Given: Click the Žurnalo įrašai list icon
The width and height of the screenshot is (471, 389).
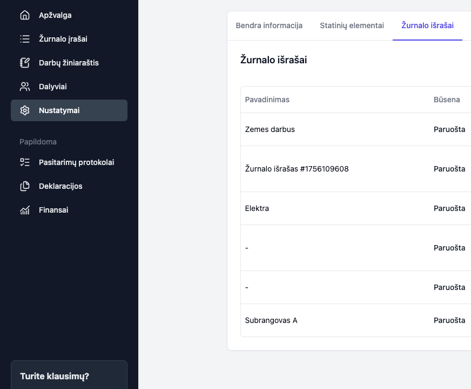Looking at the screenshot, I should [24, 39].
